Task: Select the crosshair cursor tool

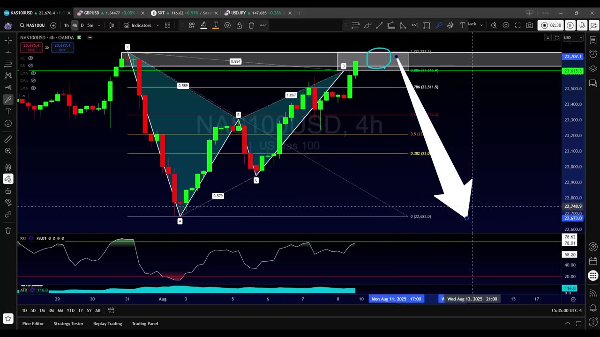Action: (x=8, y=41)
